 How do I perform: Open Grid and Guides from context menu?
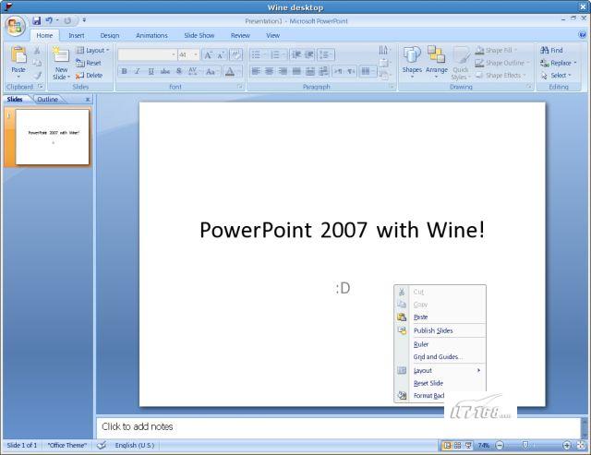click(x=440, y=356)
